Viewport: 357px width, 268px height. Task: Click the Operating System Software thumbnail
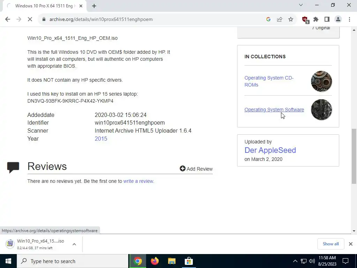pos(321,110)
